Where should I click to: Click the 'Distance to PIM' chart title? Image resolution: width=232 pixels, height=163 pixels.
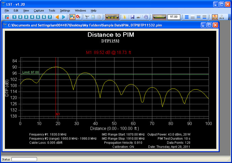(x=111, y=35)
